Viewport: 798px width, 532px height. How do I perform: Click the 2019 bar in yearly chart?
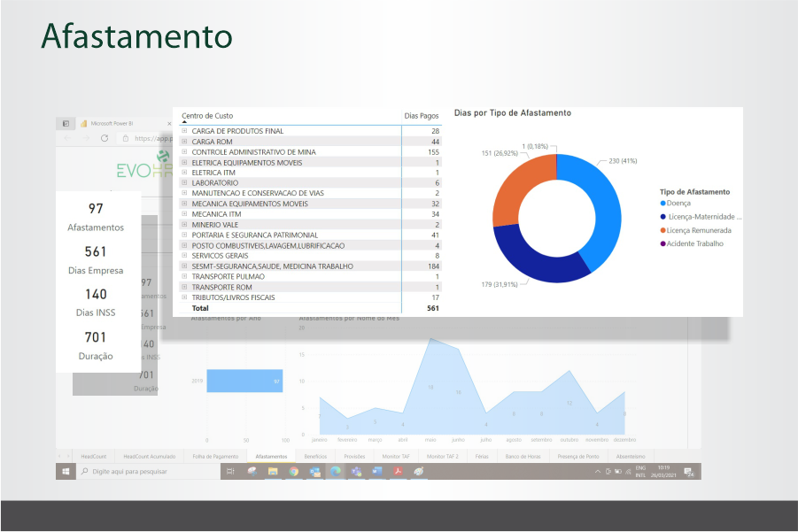244,381
